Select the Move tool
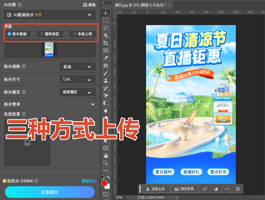Image resolution: width=265 pixels, height=200 pixels. (x=106, y=13)
